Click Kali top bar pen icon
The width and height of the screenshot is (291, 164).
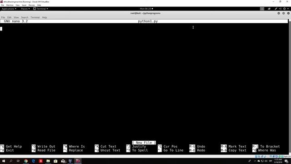click(x=276, y=9)
